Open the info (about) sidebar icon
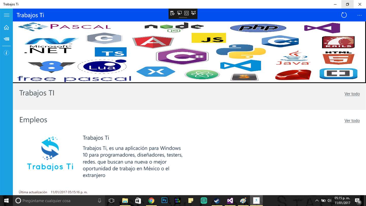This screenshot has width=366, height=206. point(6,53)
